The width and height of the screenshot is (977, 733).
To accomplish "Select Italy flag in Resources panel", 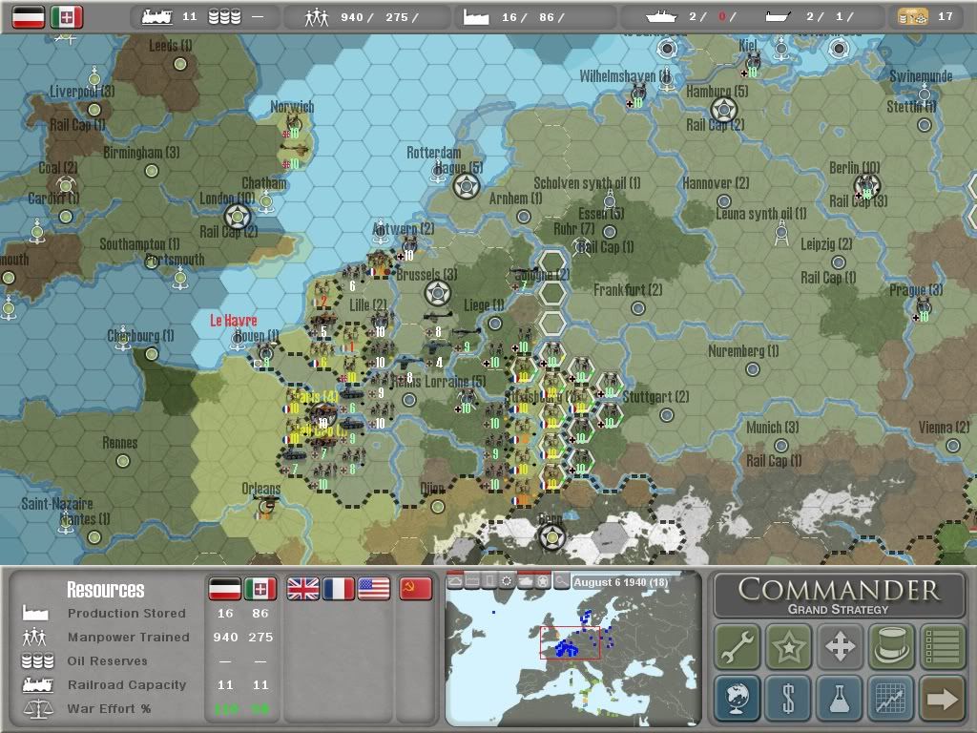I will pos(260,588).
